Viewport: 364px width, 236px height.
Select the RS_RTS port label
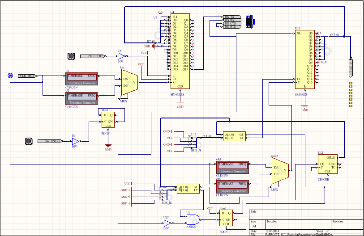click(x=231, y=27)
